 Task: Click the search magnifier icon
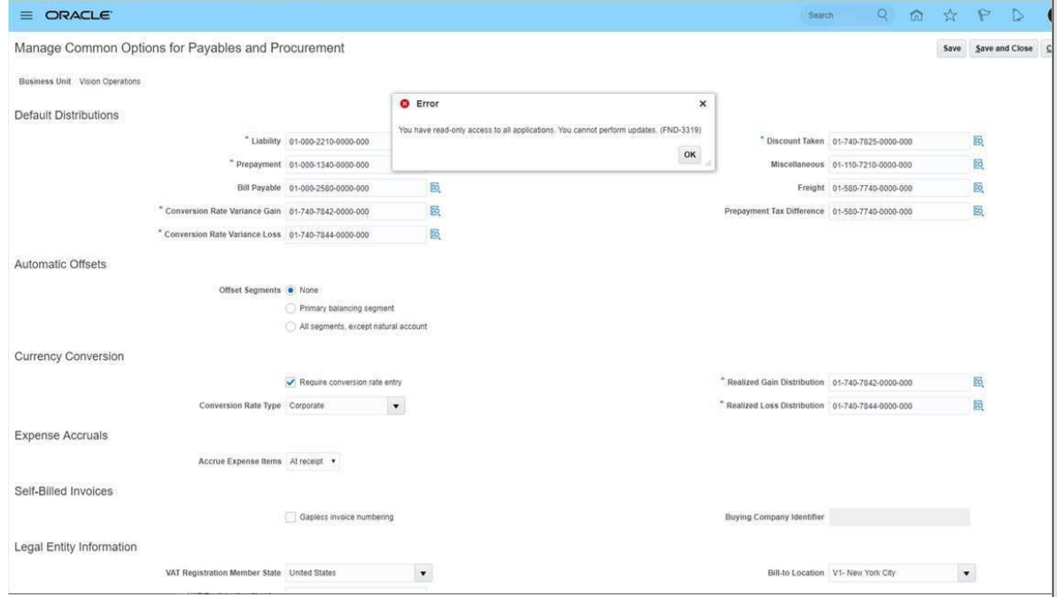point(882,15)
